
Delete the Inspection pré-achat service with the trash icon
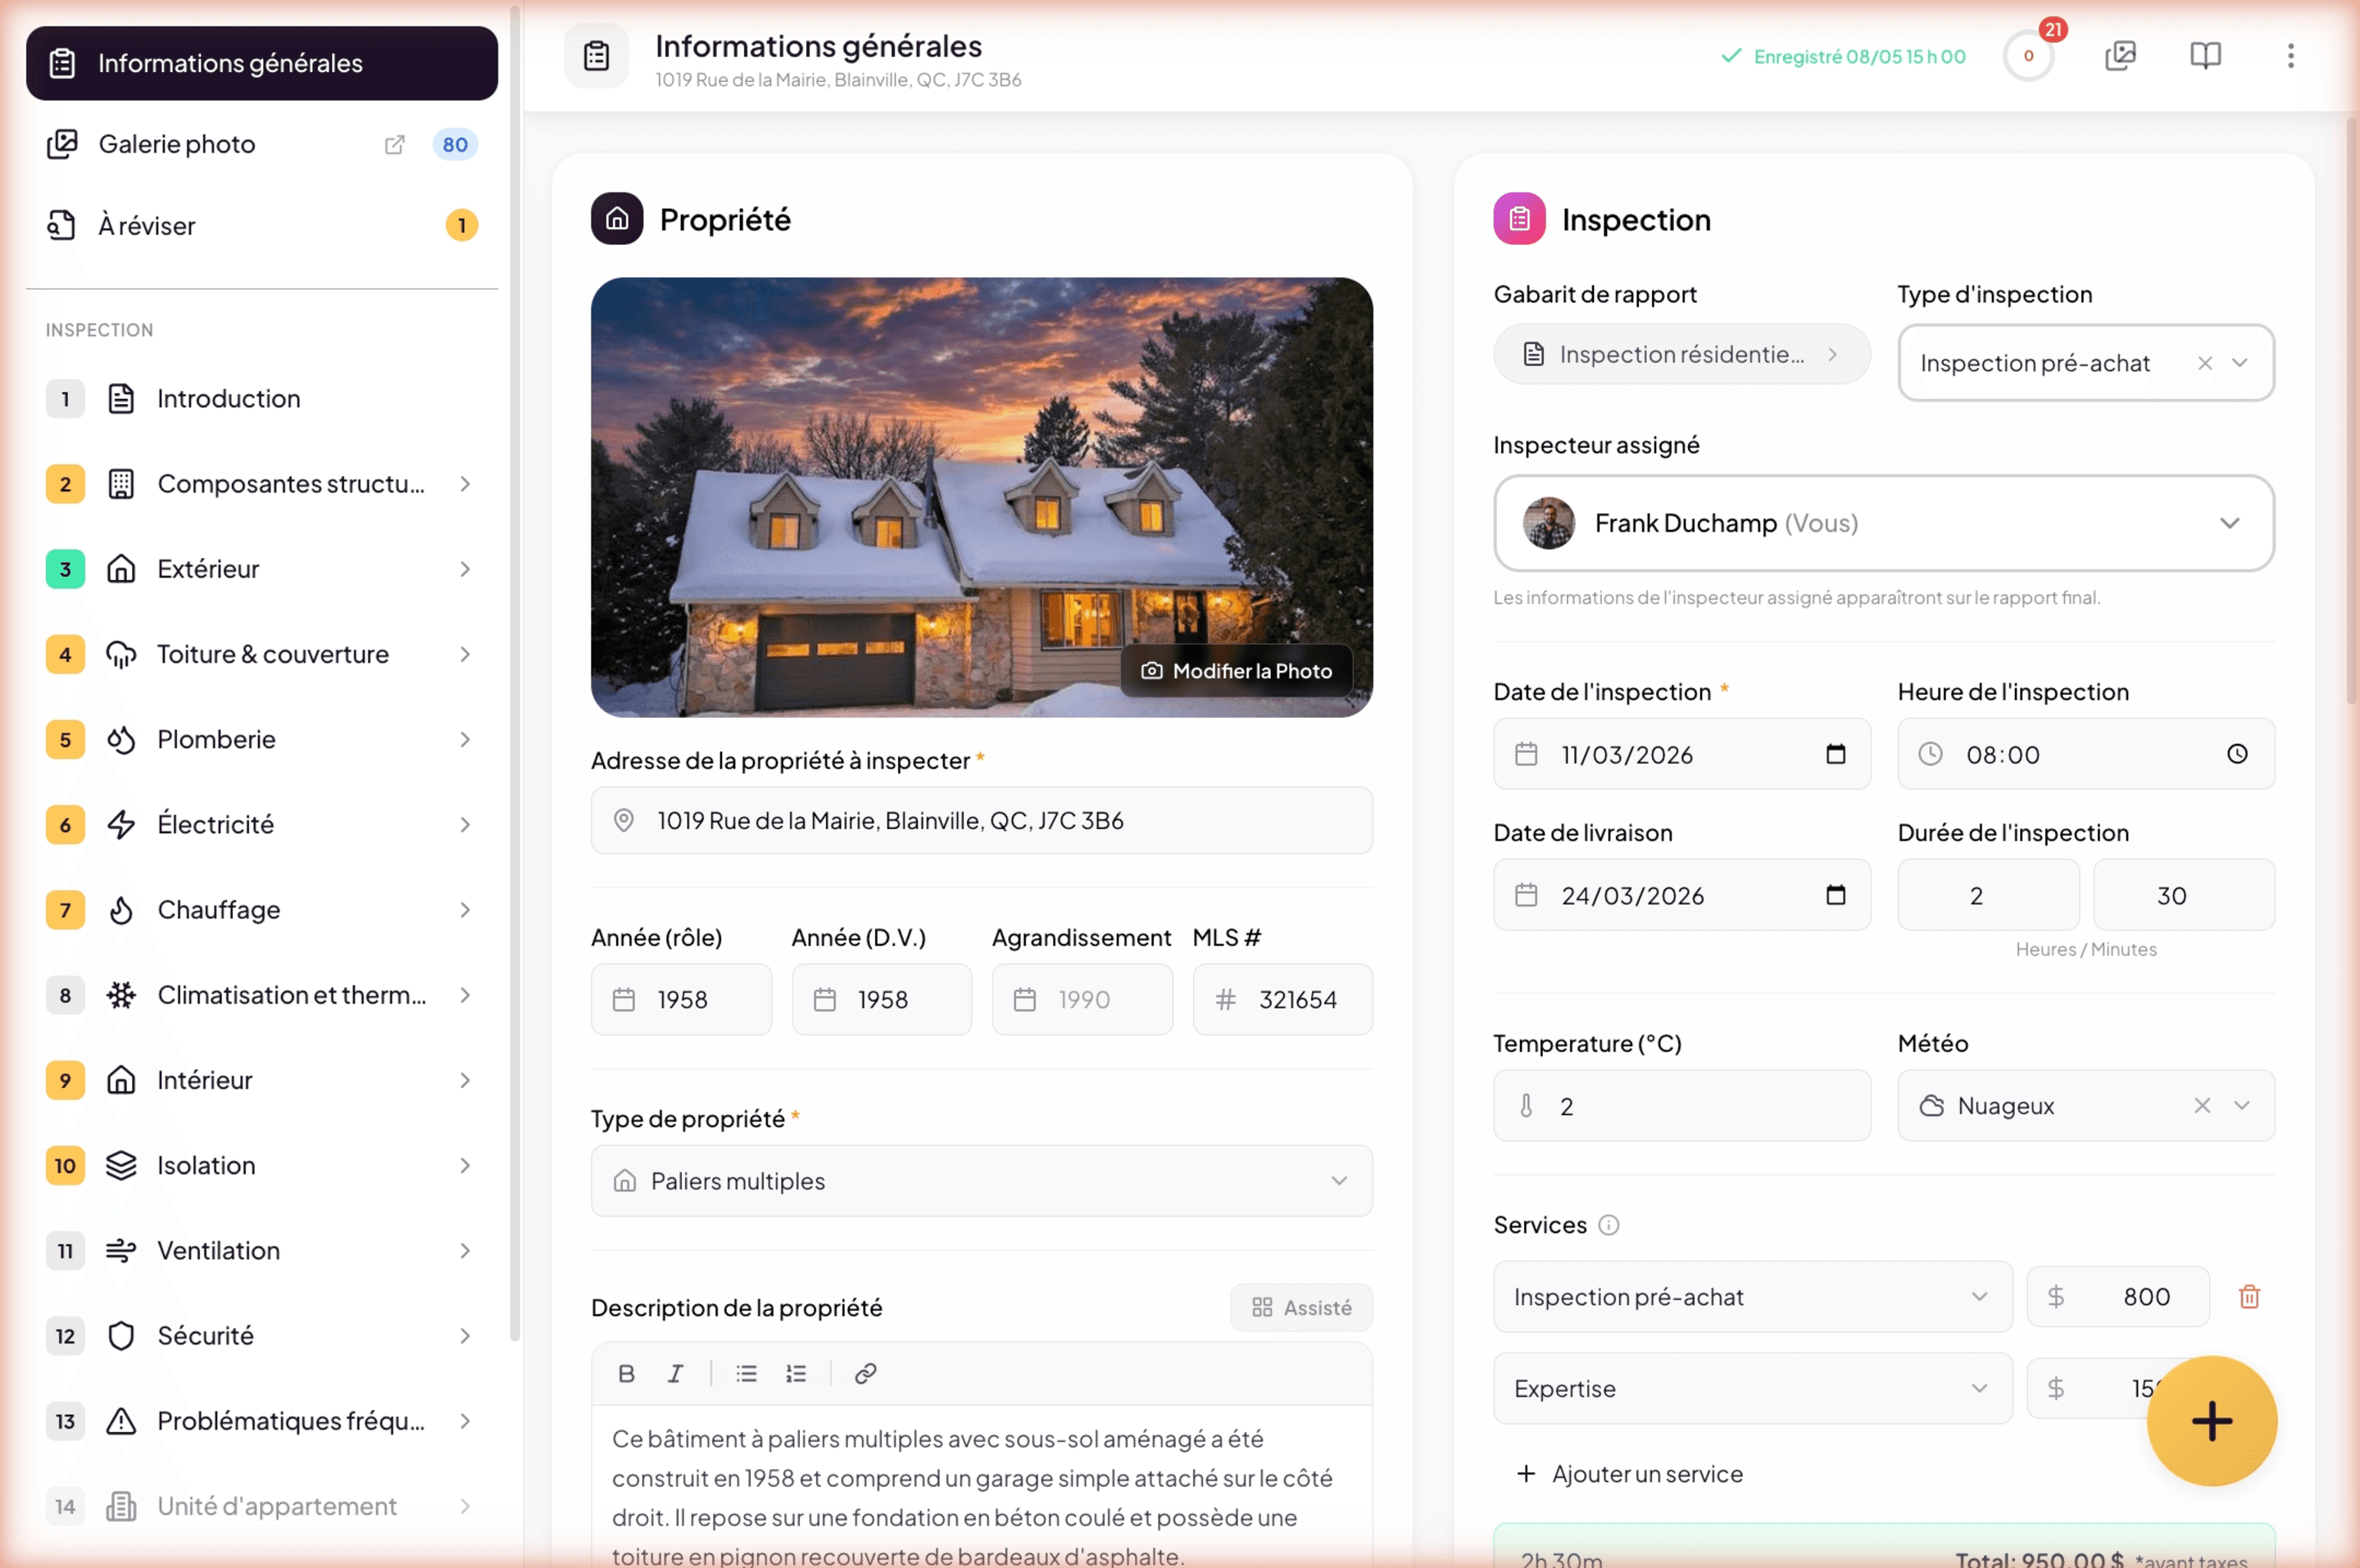click(2249, 1297)
